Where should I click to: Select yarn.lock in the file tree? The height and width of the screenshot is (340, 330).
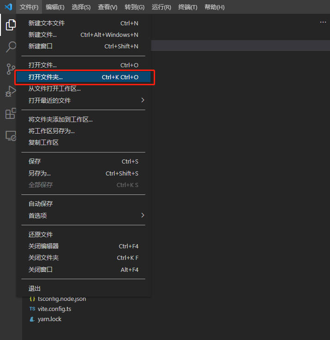(49, 319)
